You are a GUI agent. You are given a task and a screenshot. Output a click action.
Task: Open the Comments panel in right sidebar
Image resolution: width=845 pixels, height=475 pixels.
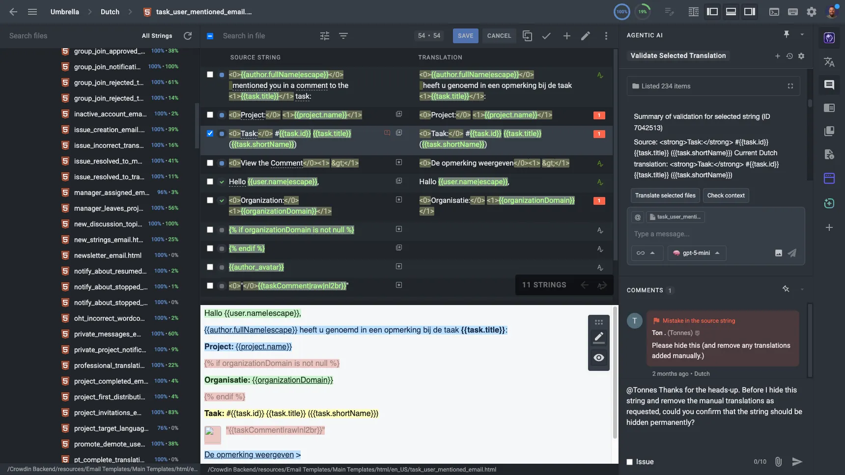[x=829, y=84]
